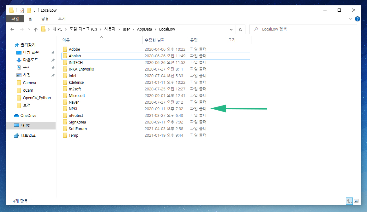
Task: Open OpenCV_Python folder in sidebar
Action: click(x=37, y=98)
